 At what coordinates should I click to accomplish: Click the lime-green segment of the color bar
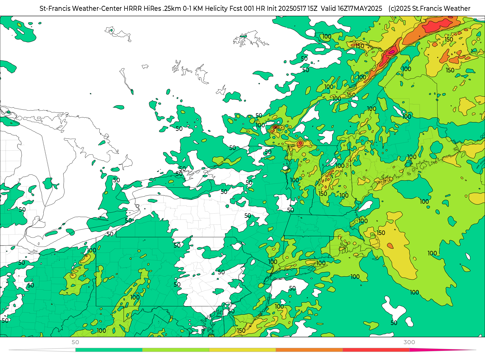click(x=176, y=350)
